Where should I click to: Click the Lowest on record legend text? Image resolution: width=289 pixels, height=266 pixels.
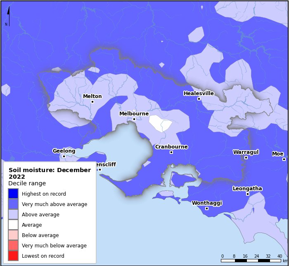click(43, 256)
